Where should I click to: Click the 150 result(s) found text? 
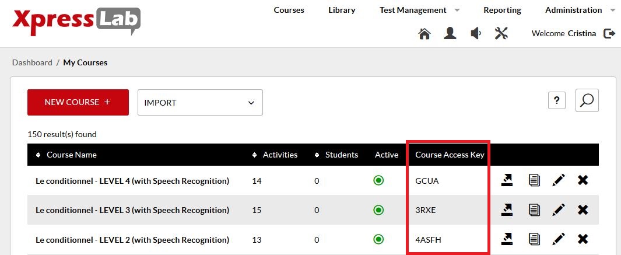click(62, 134)
